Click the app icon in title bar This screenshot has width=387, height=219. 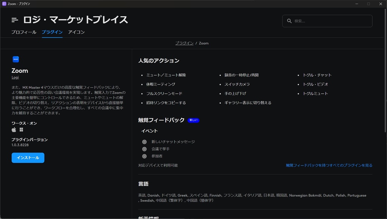(4, 4)
